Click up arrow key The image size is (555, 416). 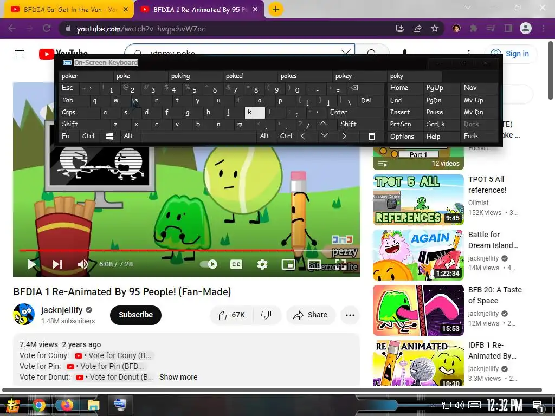323,123
